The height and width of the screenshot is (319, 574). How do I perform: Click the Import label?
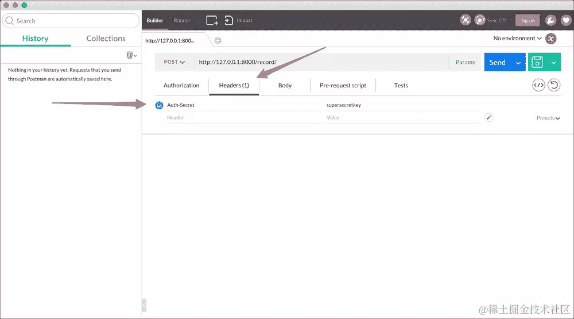click(x=244, y=21)
